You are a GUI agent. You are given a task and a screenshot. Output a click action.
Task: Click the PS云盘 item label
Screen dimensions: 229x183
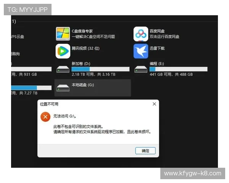18,37
